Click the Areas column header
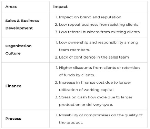Image resolution: width=150 pixels, height=129 pixels. pyautogui.click(x=11, y=7)
